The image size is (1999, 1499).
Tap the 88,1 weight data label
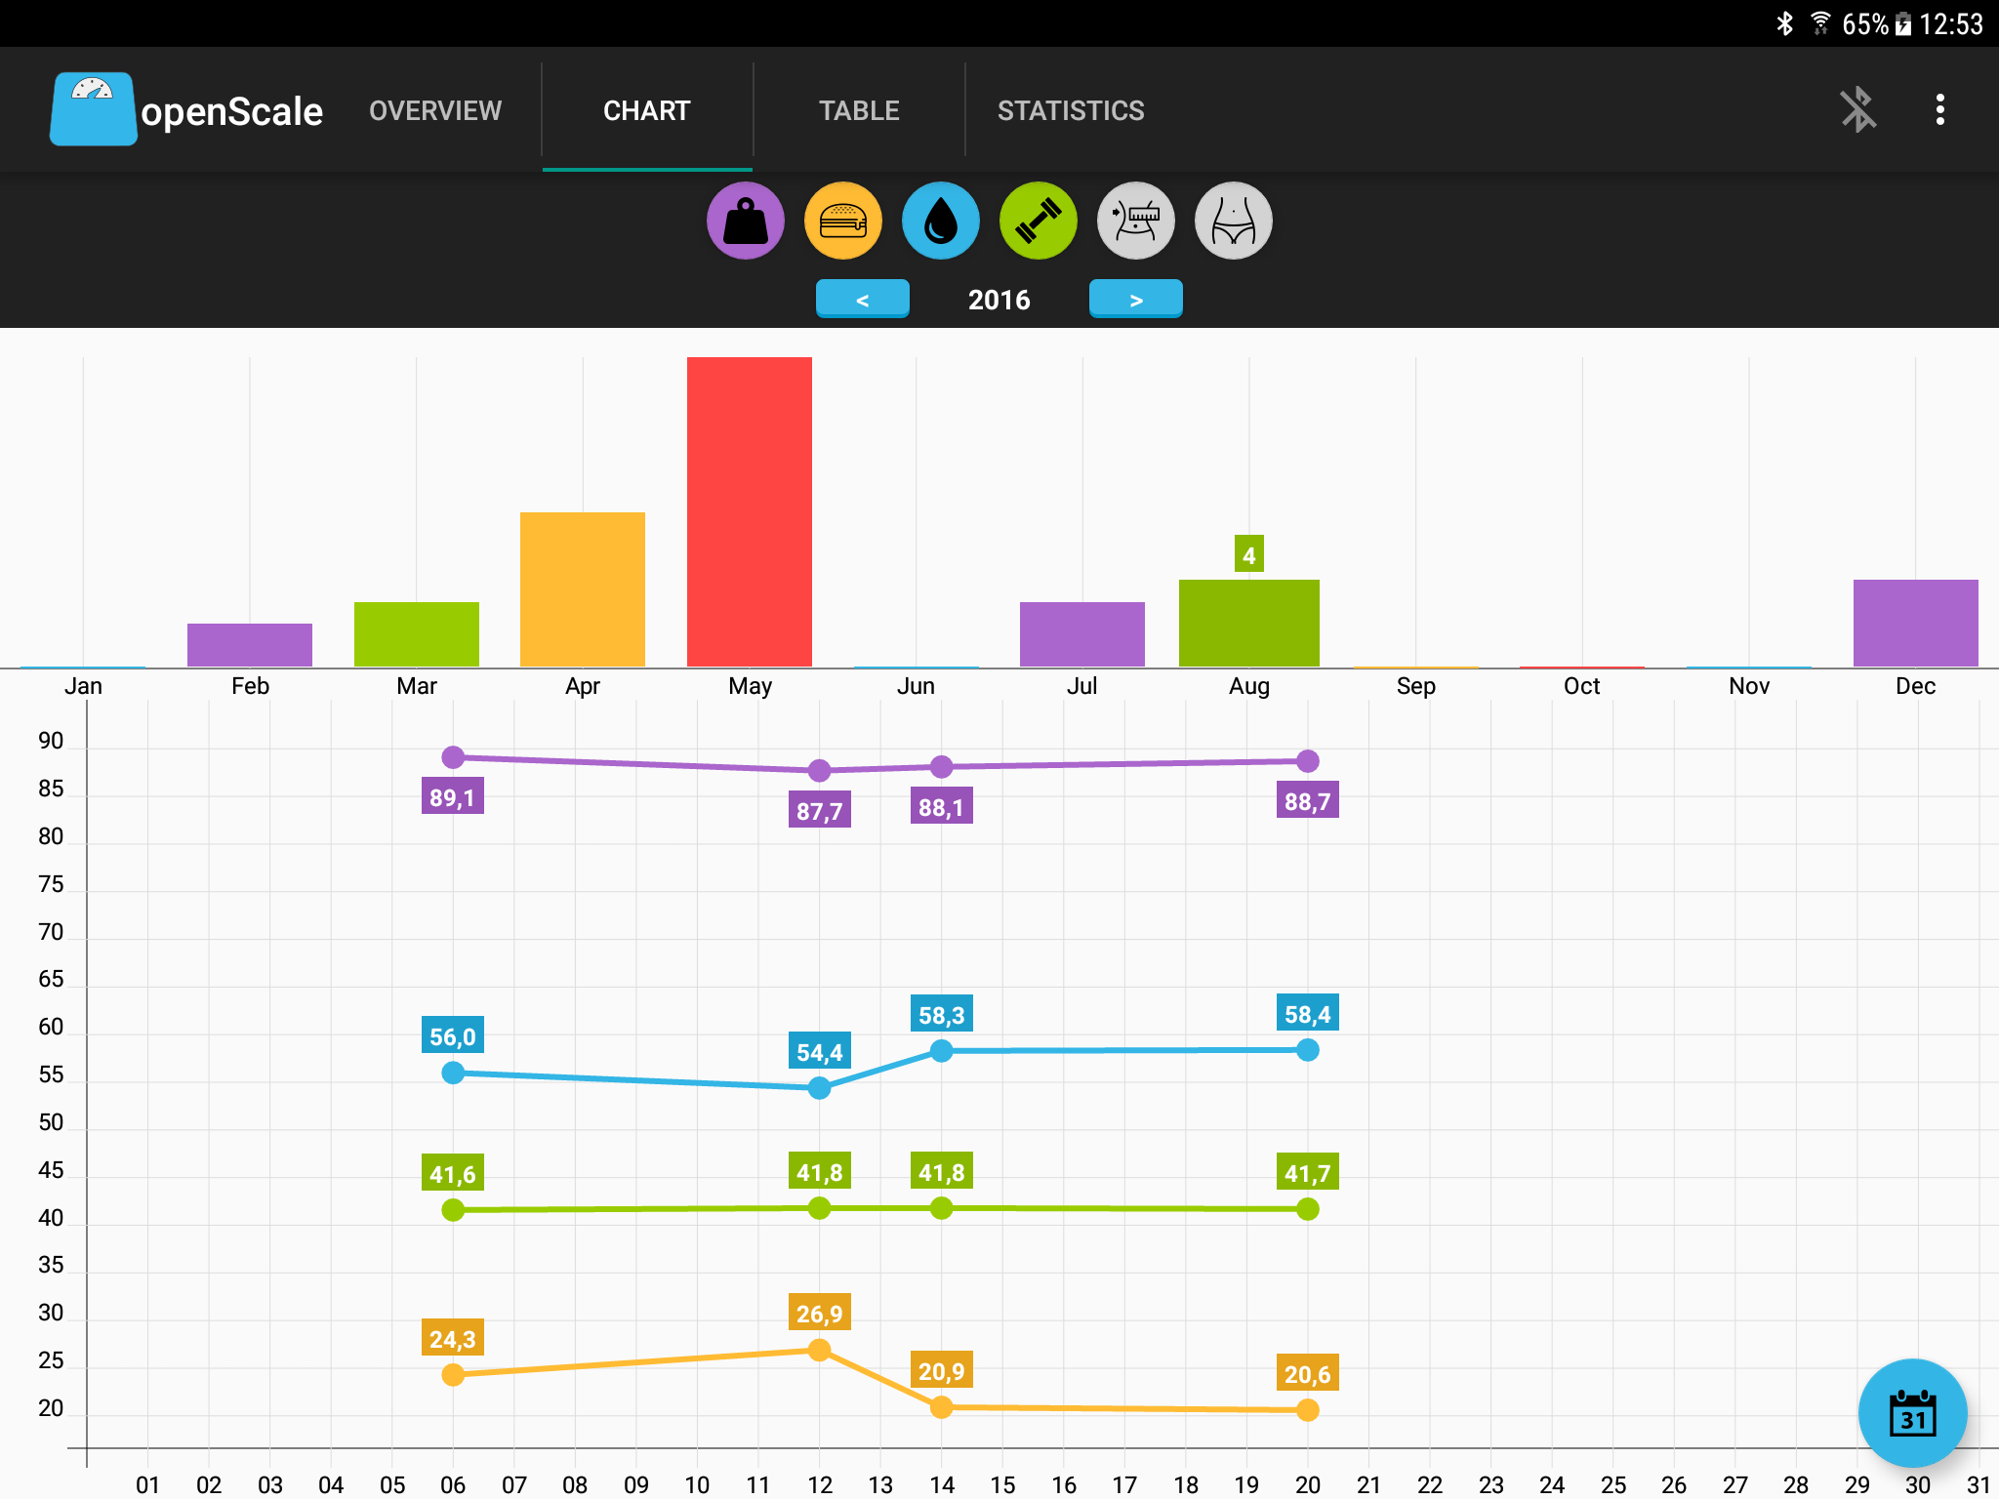coord(942,806)
